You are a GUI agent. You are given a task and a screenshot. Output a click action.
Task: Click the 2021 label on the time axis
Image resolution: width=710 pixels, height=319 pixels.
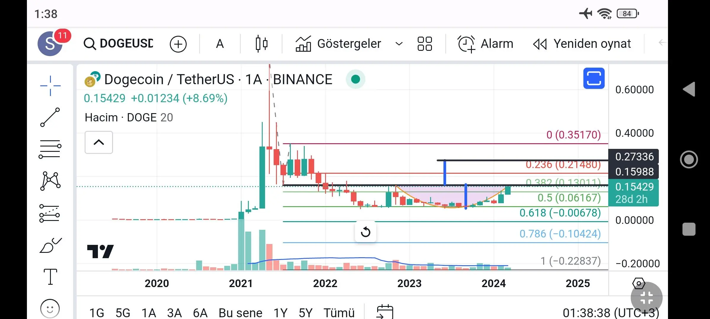241,283
